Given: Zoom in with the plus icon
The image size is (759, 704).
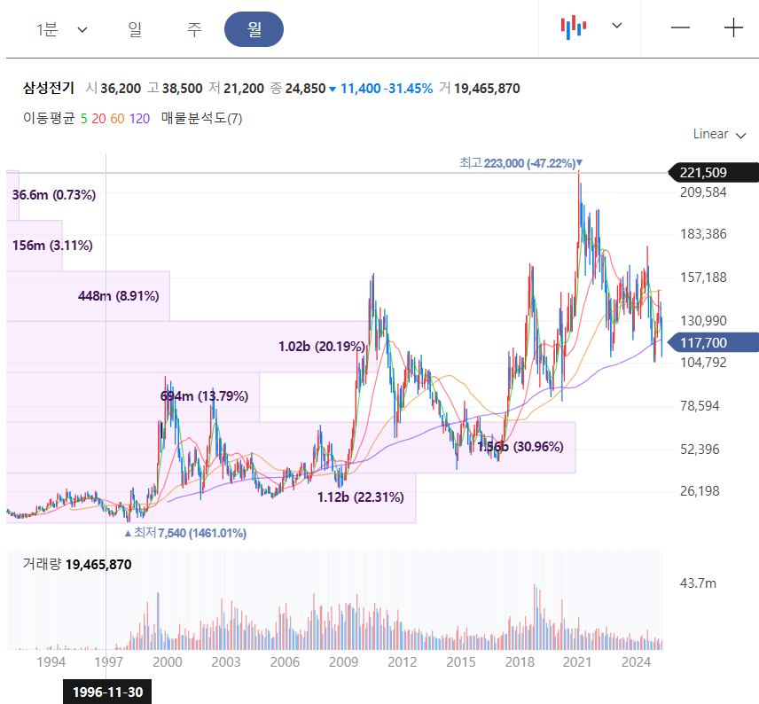Looking at the screenshot, I should (x=733, y=27).
